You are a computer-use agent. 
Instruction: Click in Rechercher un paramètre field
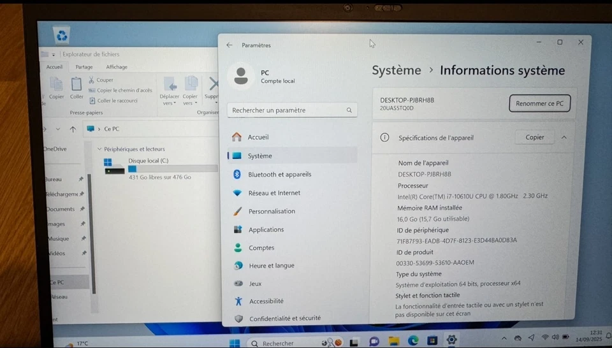click(x=292, y=110)
